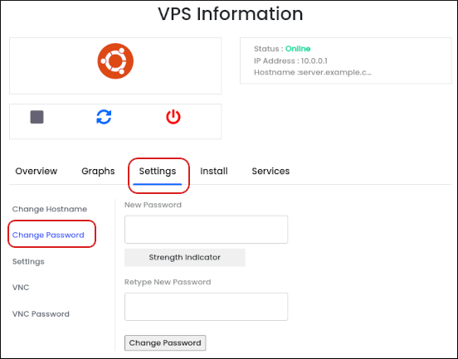The height and width of the screenshot is (359, 458).
Task: Submit with the Change Password button
Action: pos(165,343)
